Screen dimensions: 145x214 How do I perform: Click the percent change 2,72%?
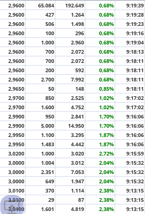tap(100, 154)
